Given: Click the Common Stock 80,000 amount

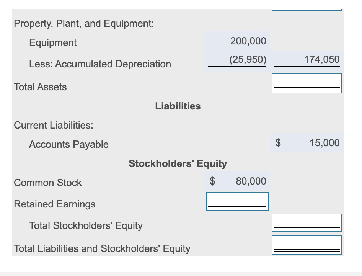Looking at the screenshot, I should 251,181.
